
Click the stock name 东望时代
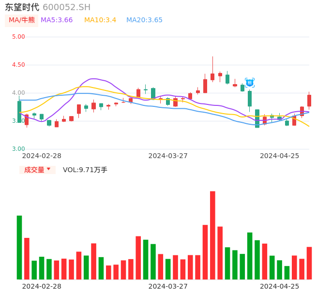[x=22, y=7]
